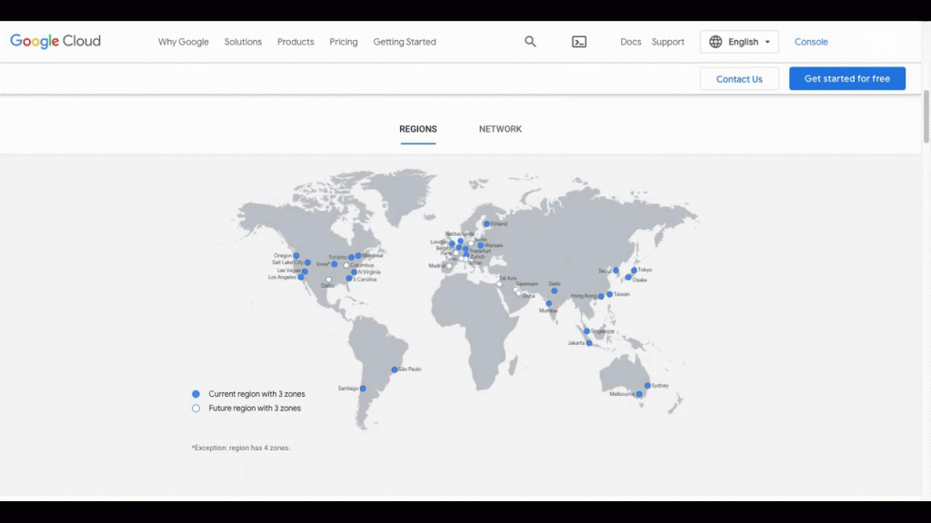931x523 pixels.
Task: Open the Cloud Shell terminal icon
Action: (x=579, y=42)
